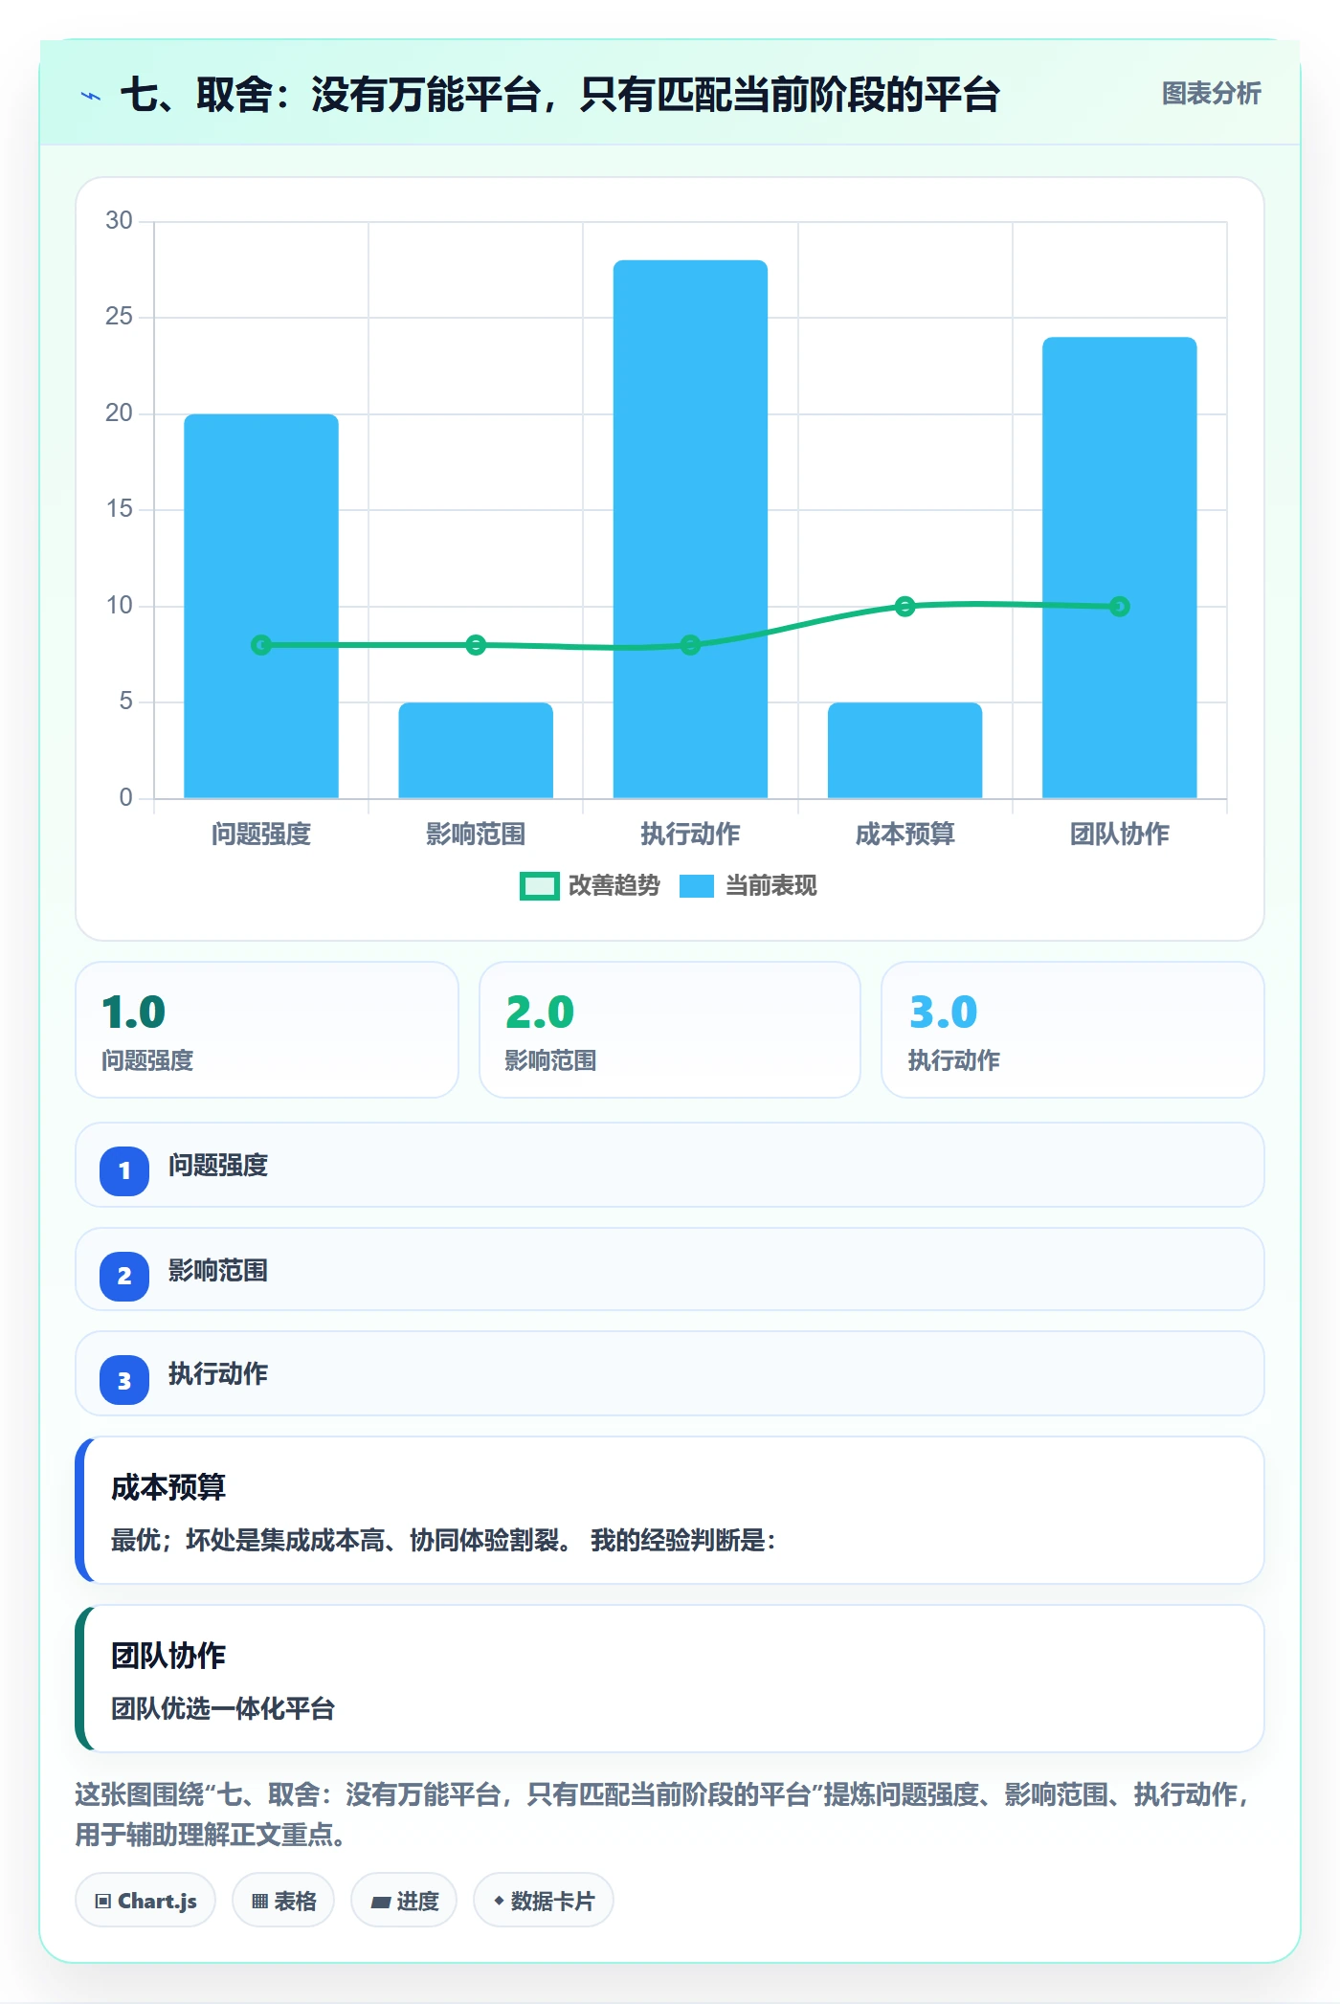
Task: Click the 成本预算 blue bar in chart
Action: pyautogui.click(x=904, y=750)
